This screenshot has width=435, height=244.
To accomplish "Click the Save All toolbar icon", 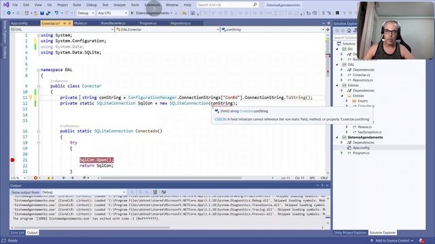I will [x=48, y=13].
